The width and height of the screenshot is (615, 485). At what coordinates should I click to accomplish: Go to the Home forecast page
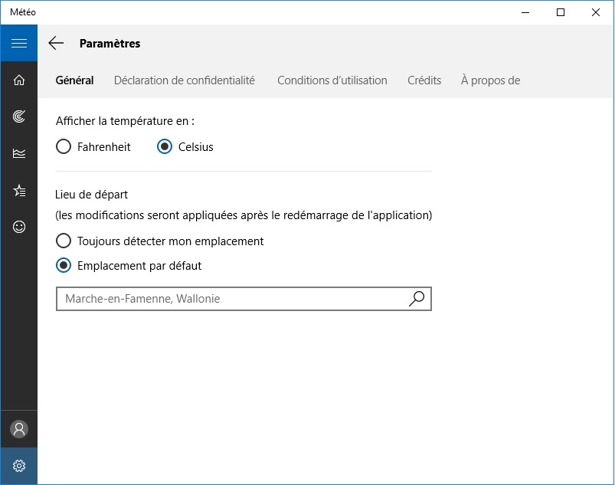pyautogui.click(x=19, y=80)
